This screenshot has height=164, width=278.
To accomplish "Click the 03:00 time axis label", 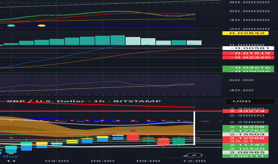I will [57, 161].
